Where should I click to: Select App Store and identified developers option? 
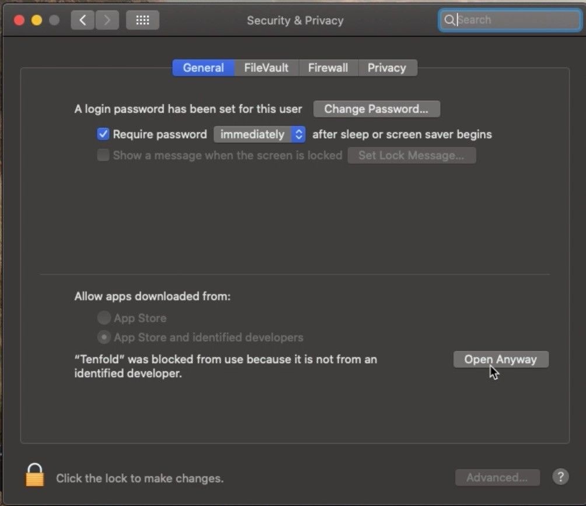(103, 337)
